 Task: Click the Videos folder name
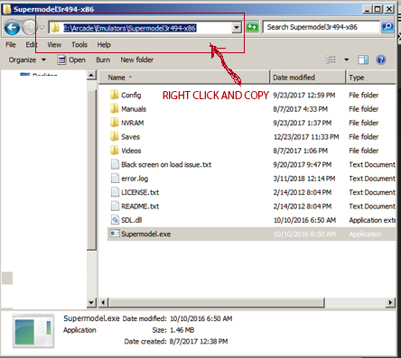tap(131, 151)
